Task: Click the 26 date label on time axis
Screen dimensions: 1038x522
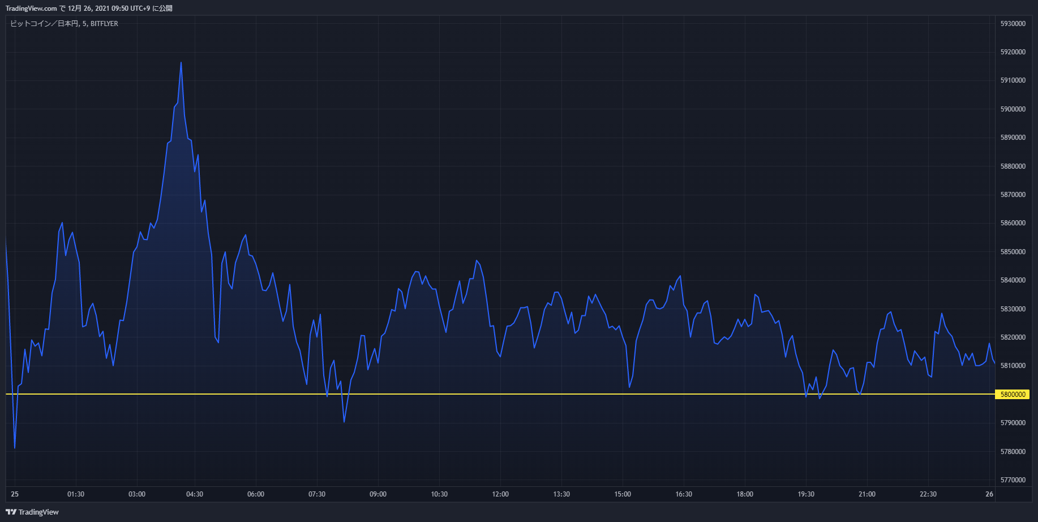Action: tap(989, 494)
